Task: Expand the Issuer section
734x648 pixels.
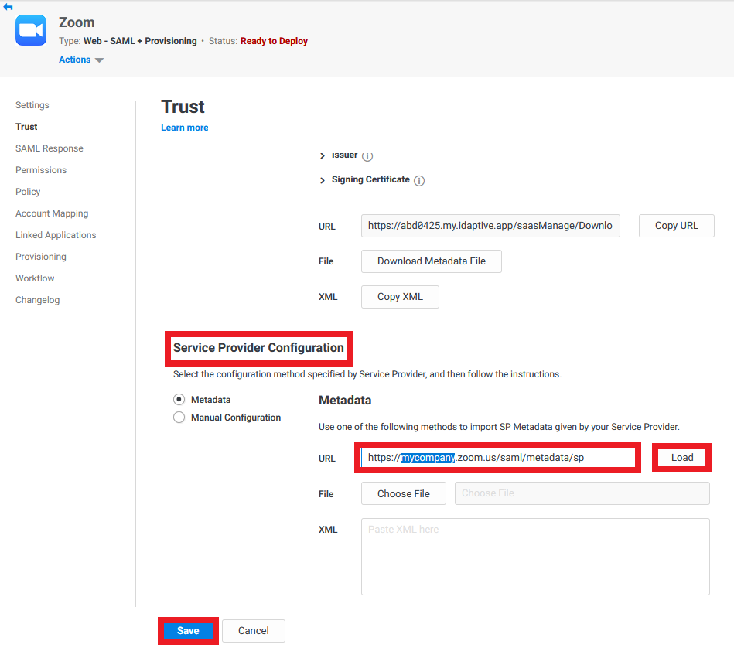Action: [x=322, y=155]
